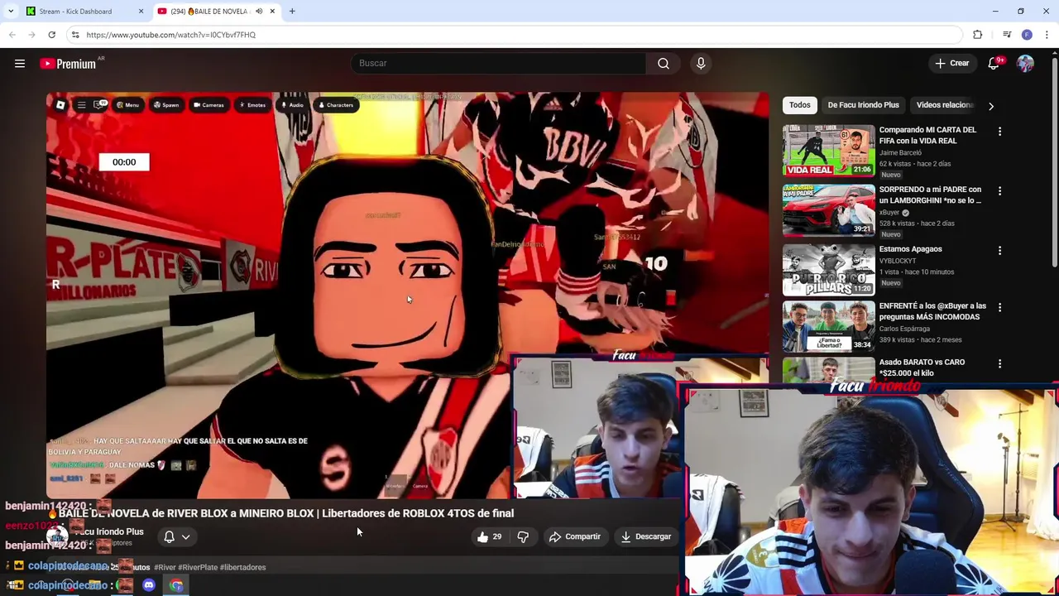The height and width of the screenshot is (596, 1059).
Task: Open Carlos Esparraga channel name
Action: 904,329
